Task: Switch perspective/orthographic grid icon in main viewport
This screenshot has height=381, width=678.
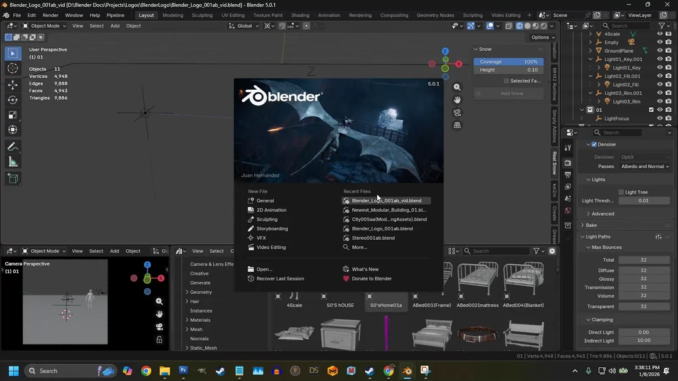Action: pyautogui.click(x=457, y=126)
